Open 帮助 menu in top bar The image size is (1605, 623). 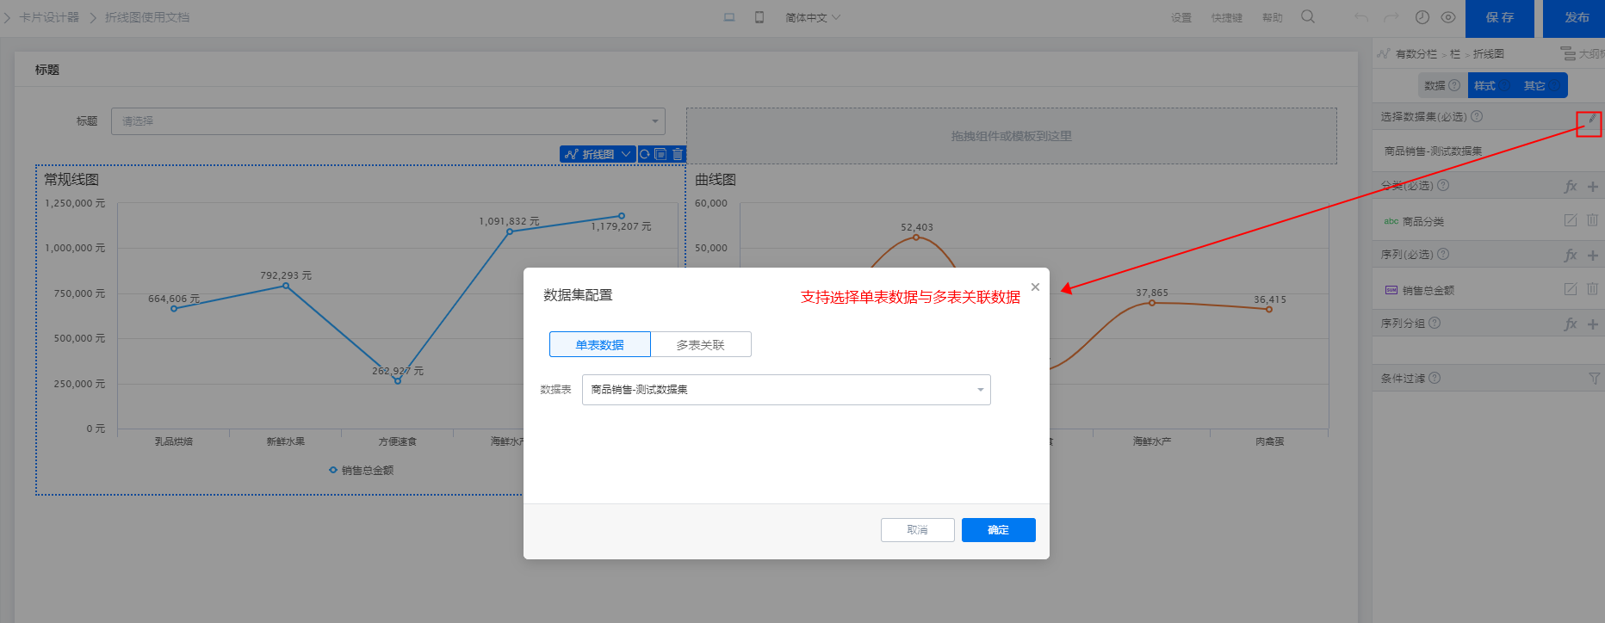click(x=1273, y=17)
